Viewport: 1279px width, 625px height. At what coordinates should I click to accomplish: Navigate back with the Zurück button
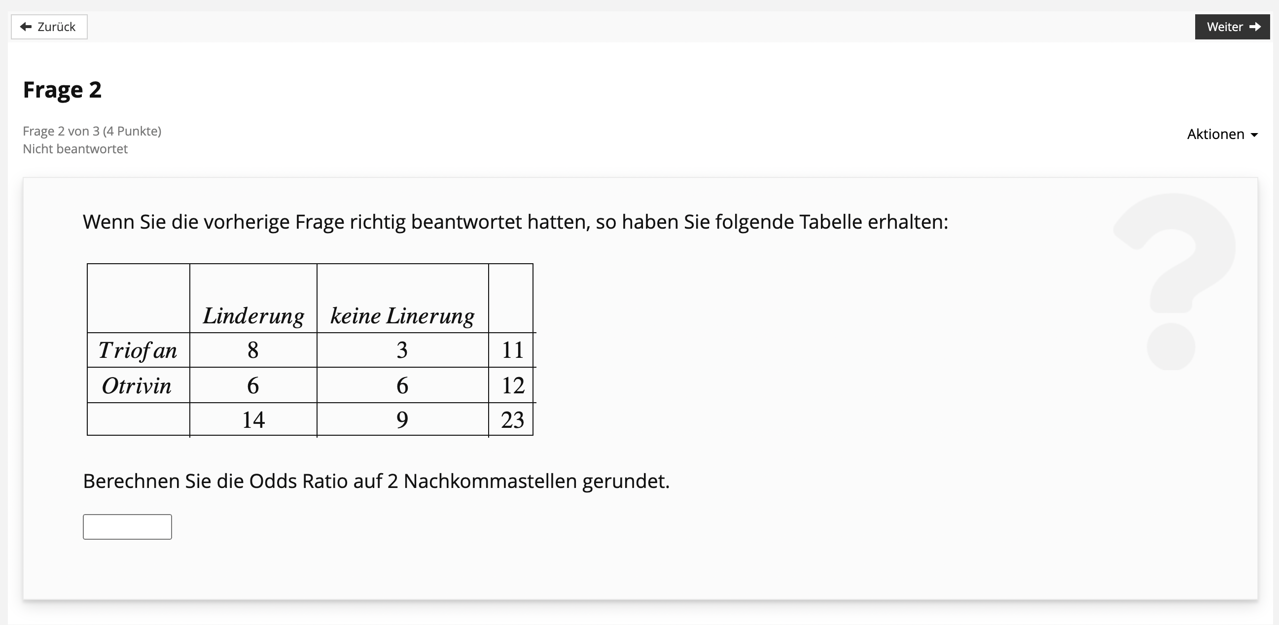(49, 26)
